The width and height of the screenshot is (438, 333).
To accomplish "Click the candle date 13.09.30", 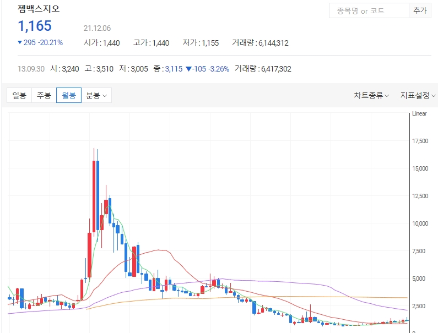I will (x=31, y=69).
